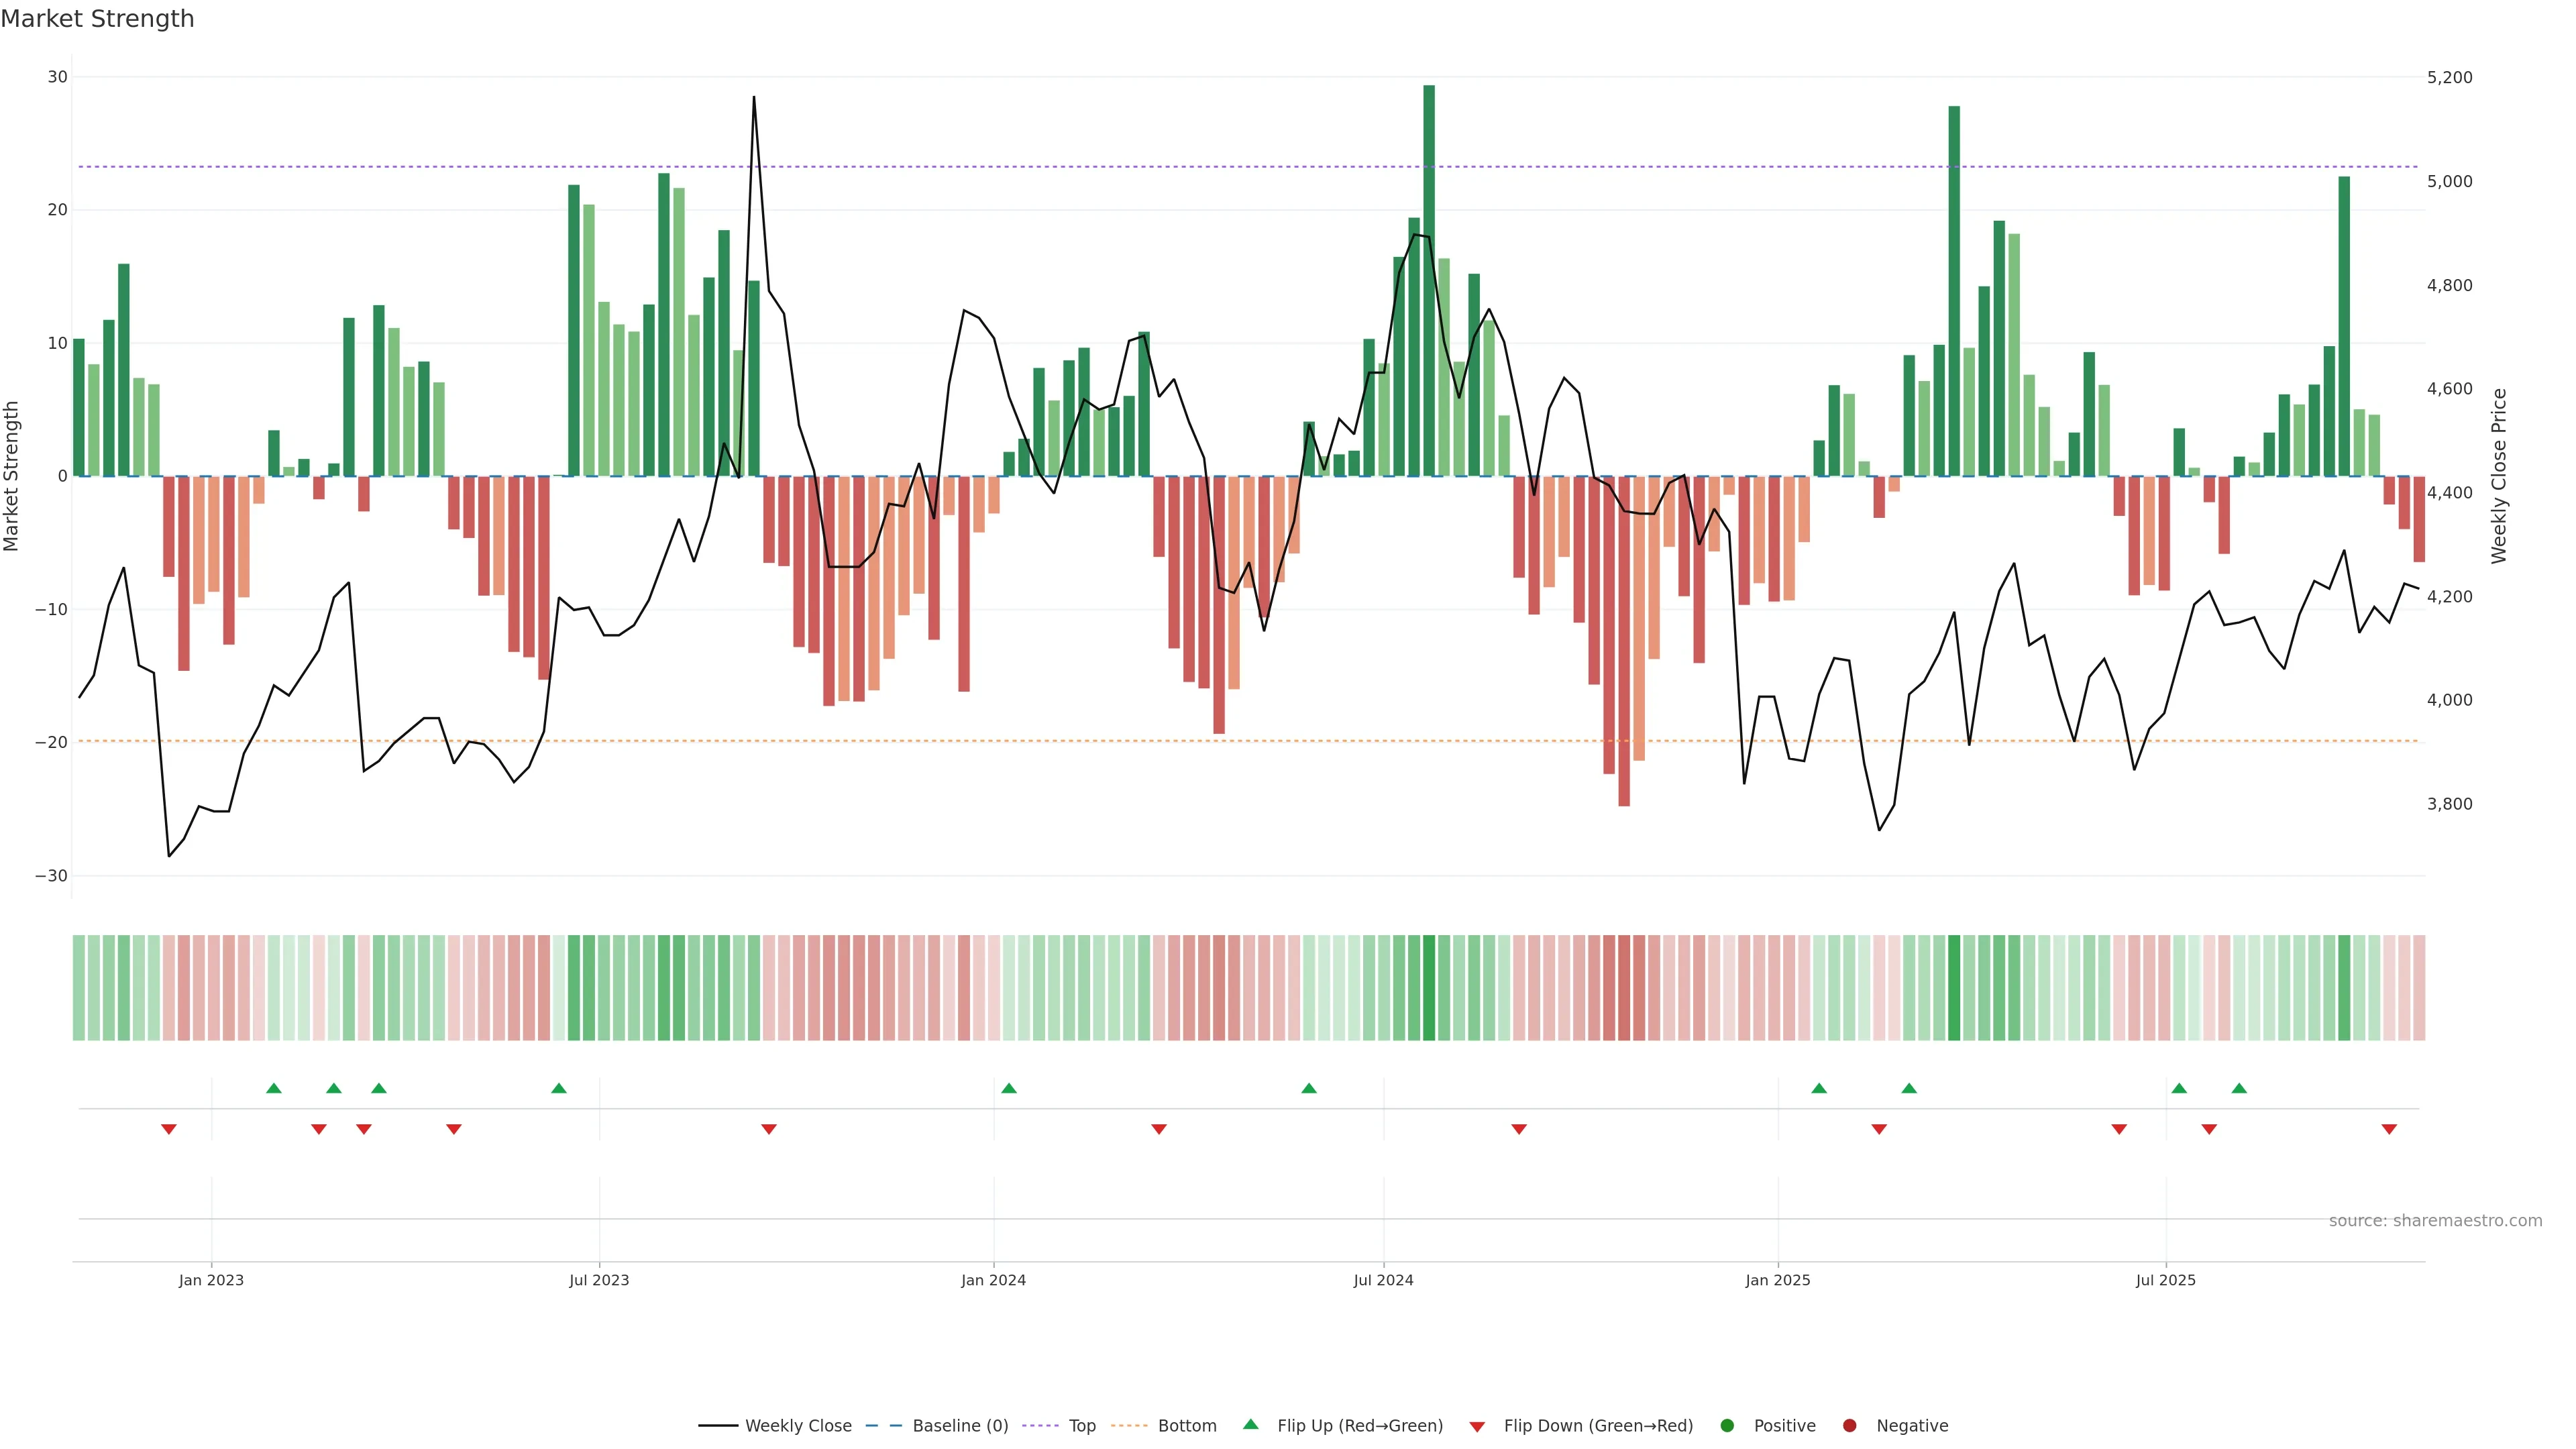Click the Jul 2024 x-axis label
This screenshot has height=1449, width=2576.
pyautogui.click(x=1383, y=1280)
